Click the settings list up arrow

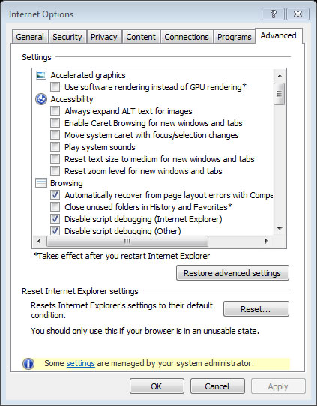click(x=280, y=76)
